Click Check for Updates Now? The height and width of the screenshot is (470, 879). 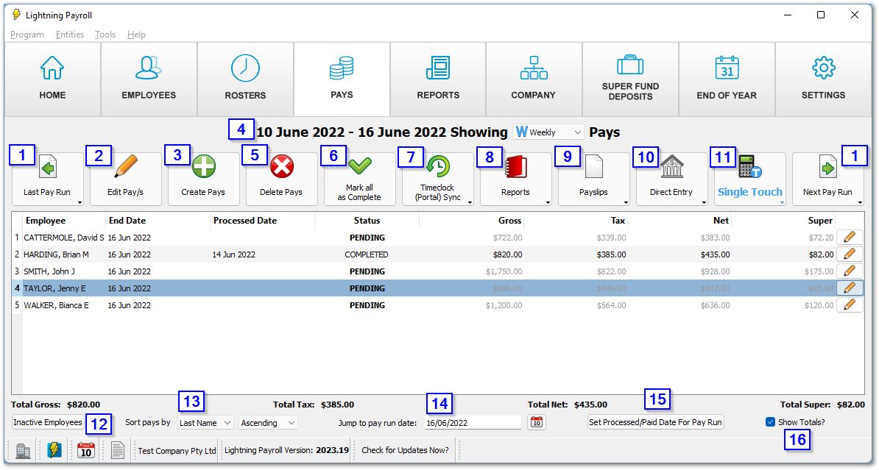click(405, 450)
